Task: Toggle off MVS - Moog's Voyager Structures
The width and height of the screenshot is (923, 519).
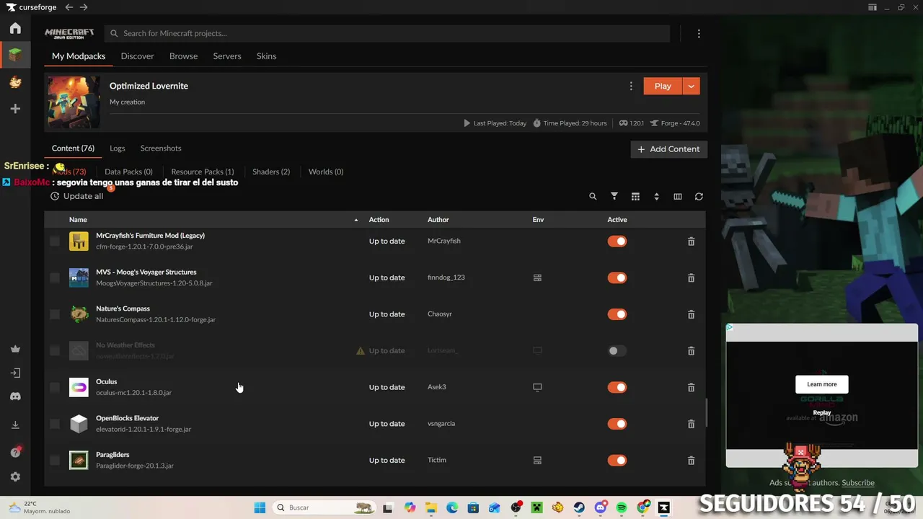Action: click(617, 278)
